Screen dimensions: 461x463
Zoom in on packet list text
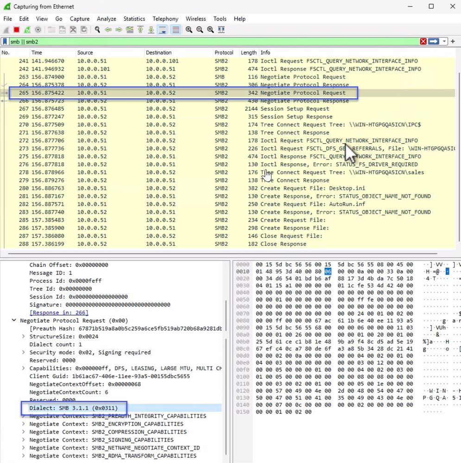[189, 29]
